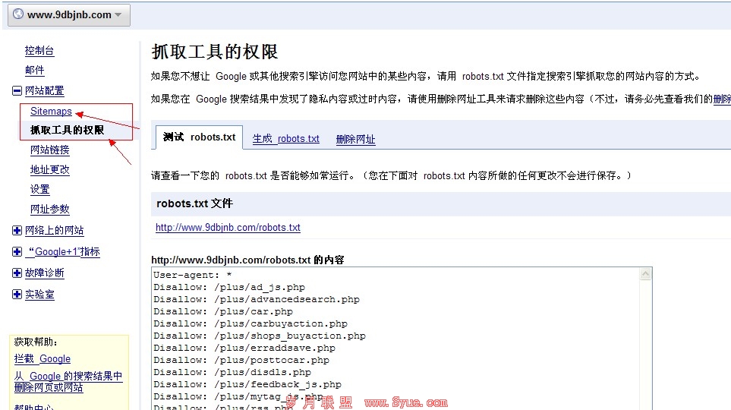
Task: Open the 控制台 dashboard link
Action: [x=39, y=51]
